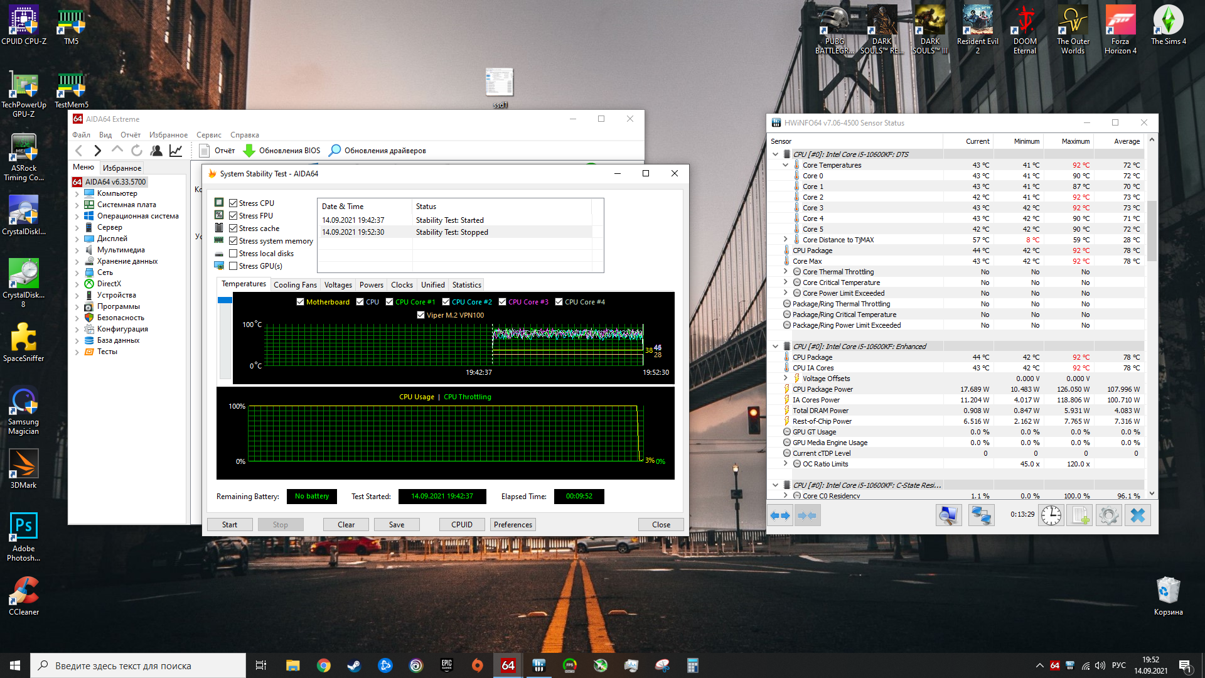This screenshot has height=678, width=1205.
Task: Click the HWiNFO reset clock icon
Action: pyautogui.click(x=1051, y=515)
